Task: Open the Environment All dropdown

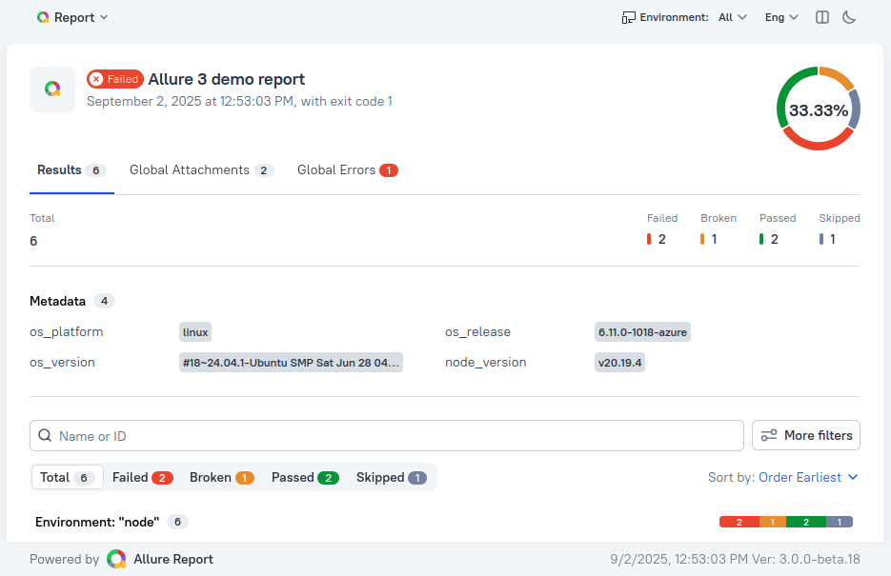Action: [x=732, y=17]
